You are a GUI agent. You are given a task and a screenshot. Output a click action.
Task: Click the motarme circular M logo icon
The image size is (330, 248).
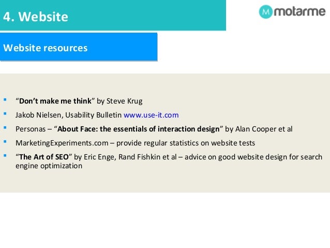pos(265,12)
